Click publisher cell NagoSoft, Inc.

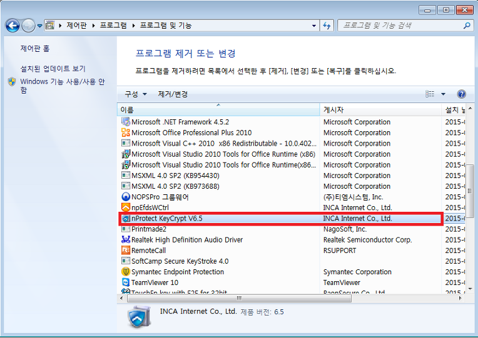tap(345, 229)
